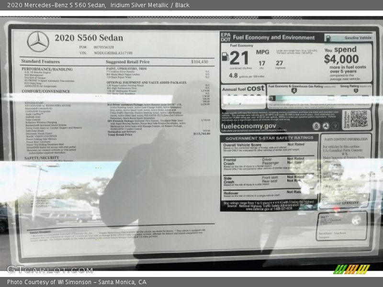The width and height of the screenshot is (383, 287).
Task: Click the 'Suggested Retail Price' label
Action: [x=128, y=62]
